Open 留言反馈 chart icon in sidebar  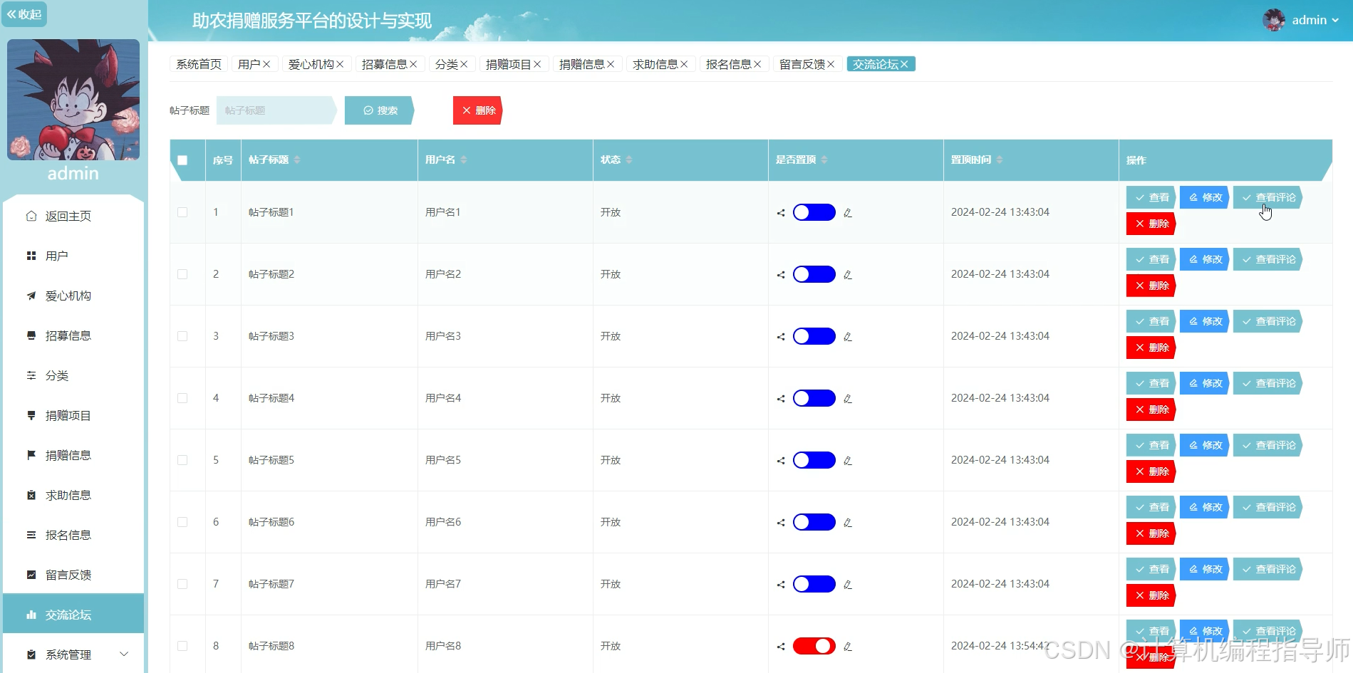(31, 575)
